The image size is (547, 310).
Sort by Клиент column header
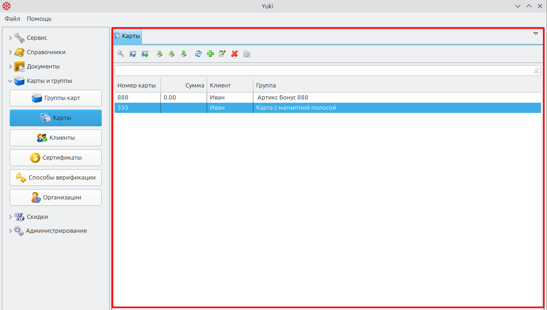(230, 86)
